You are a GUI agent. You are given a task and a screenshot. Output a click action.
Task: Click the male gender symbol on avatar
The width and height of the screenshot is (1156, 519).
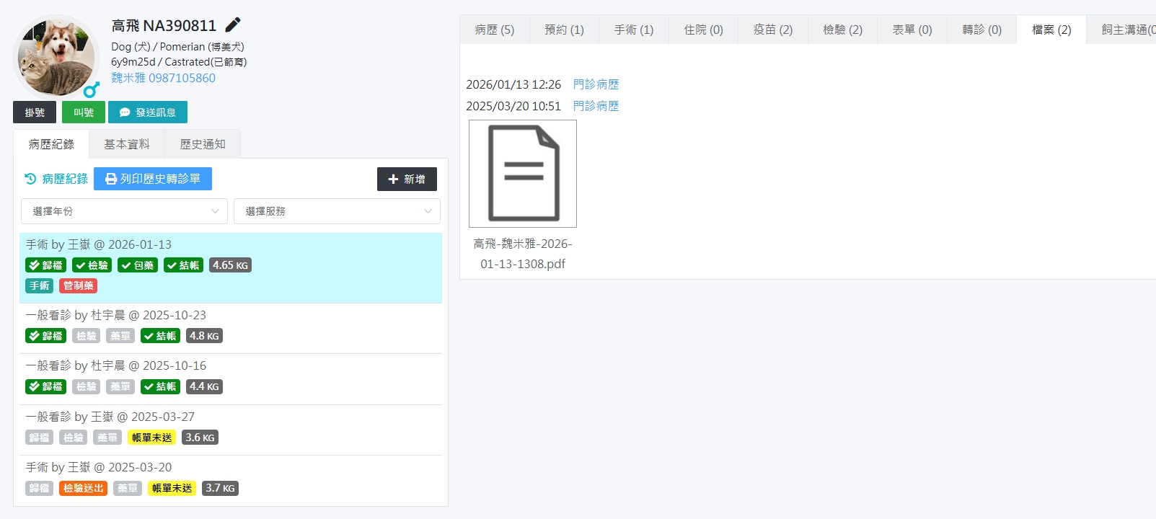click(x=91, y=89)
